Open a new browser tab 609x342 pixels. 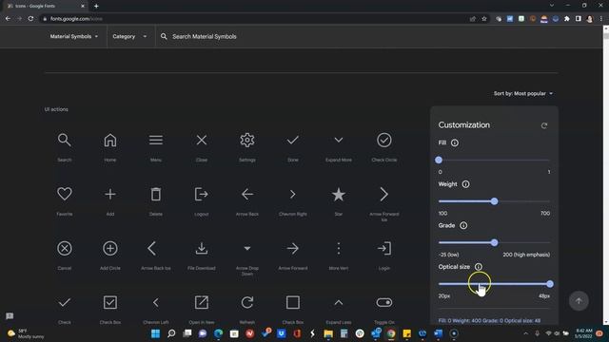[x=96, y=6]
